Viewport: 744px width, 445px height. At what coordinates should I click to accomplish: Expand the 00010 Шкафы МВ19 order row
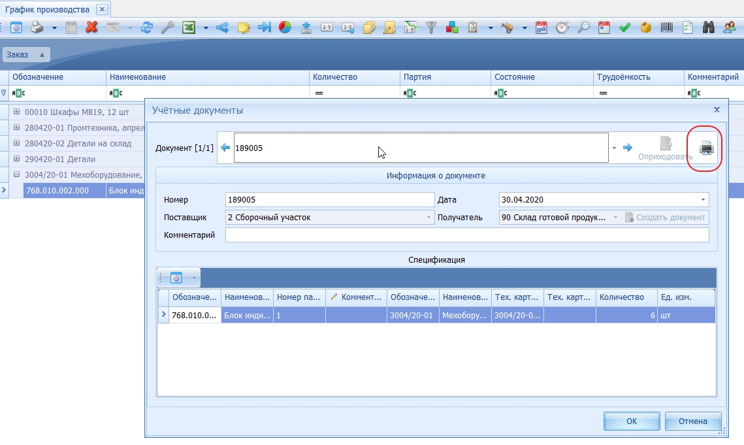click(17, 112)
